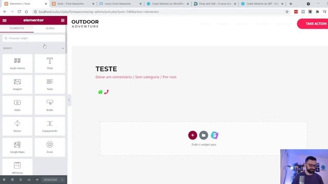
Task: Click the root author link
Action: point(173,77)
